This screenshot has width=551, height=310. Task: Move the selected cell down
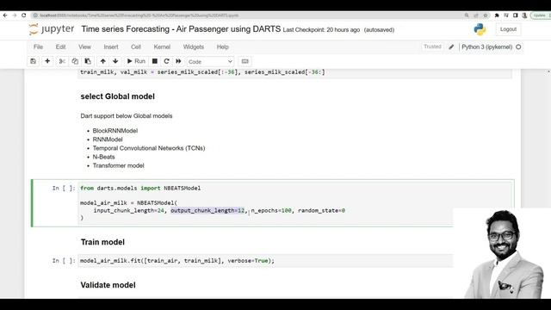[115, 61]
